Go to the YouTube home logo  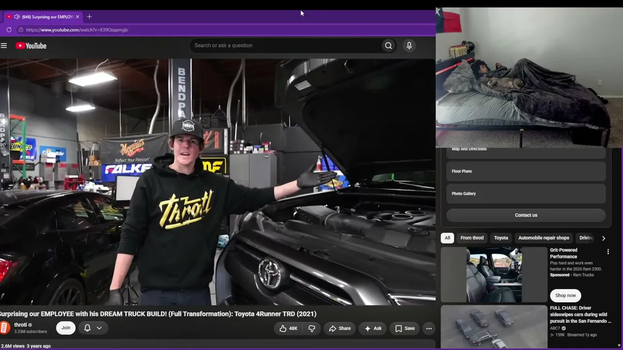click(x=31, y=46)
